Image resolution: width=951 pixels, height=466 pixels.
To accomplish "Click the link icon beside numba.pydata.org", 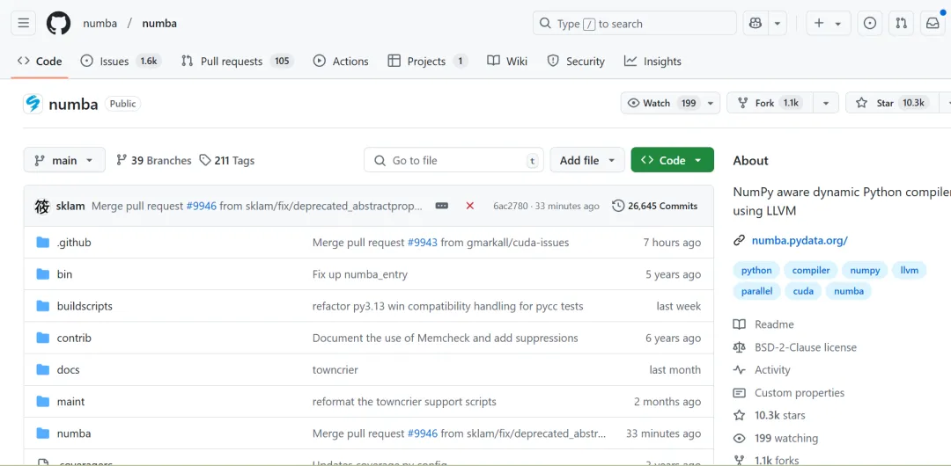I will pos(739,241).
